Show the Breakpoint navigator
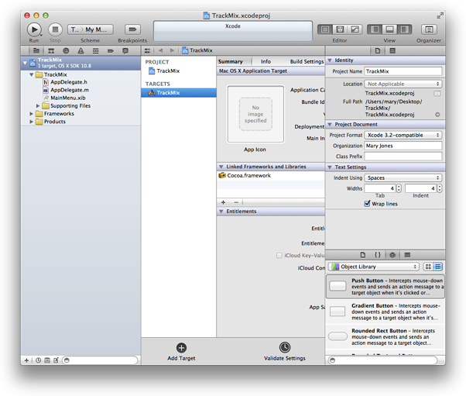 coord(111,51)
